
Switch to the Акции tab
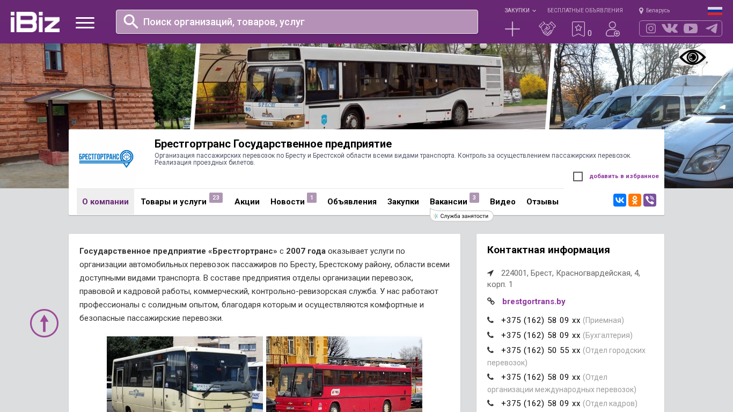(x=247, y=202)
